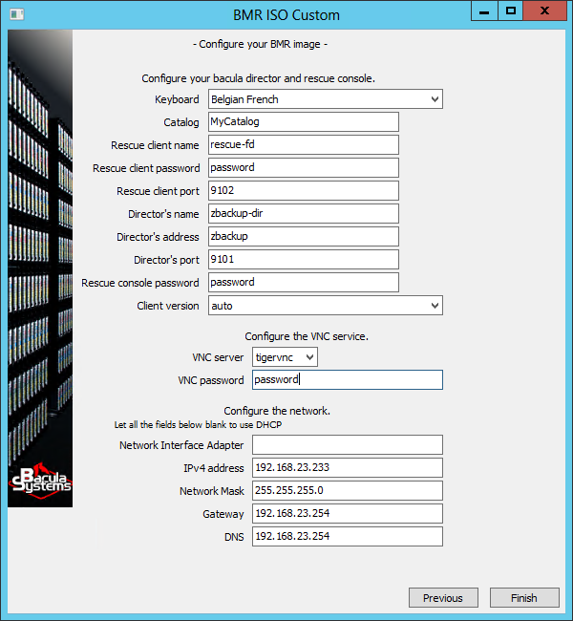Click the 'Network Interface Adapter' label
The height and width of the screenshot is (621, 573).
(181, 445)
